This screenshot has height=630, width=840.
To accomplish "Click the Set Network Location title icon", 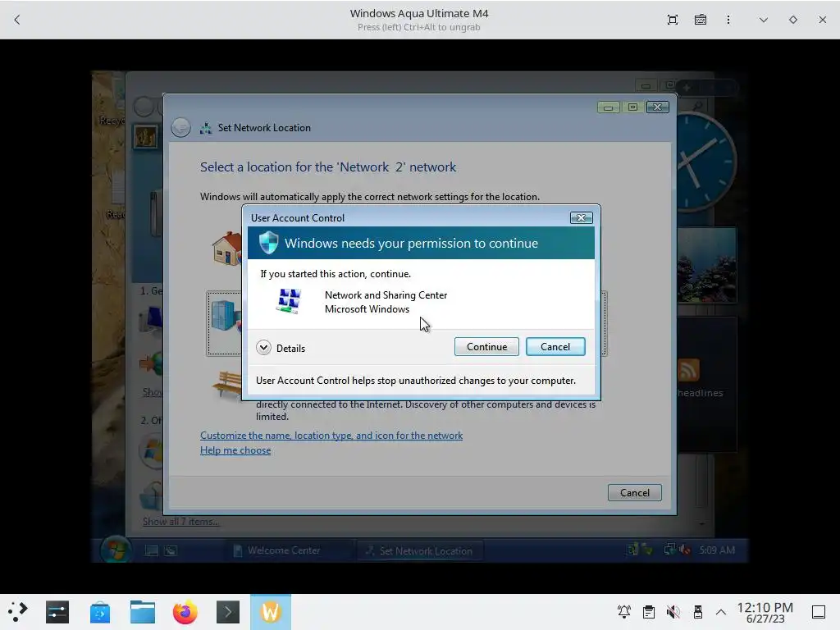I will click(206, 128).
